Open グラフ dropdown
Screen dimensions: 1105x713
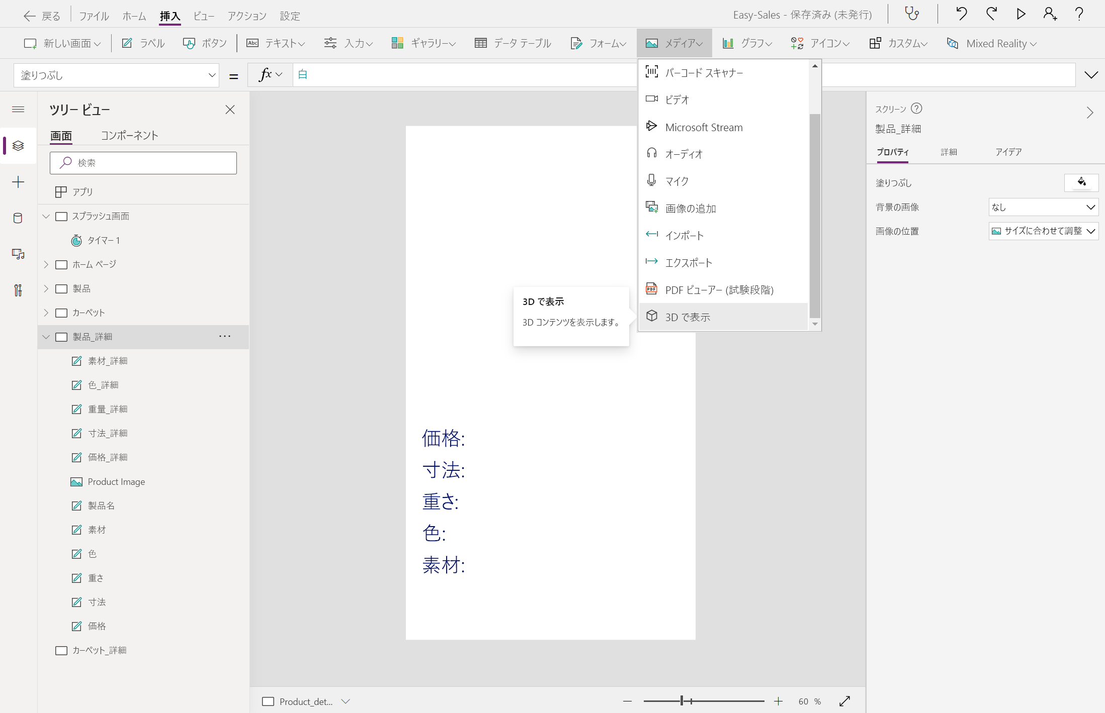pos(747,43)
